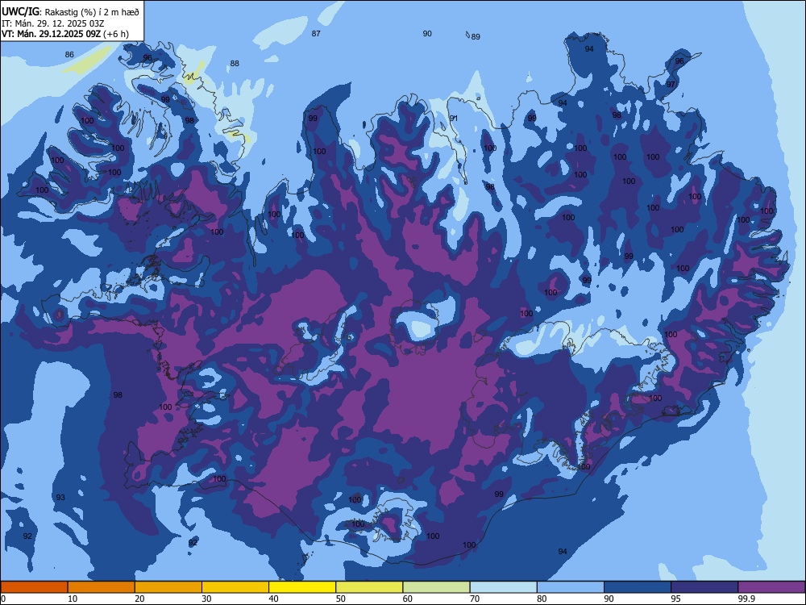Pick the bright yellow 40–50 legend swatch
The image size is (806, 605).
pos(302,587)
